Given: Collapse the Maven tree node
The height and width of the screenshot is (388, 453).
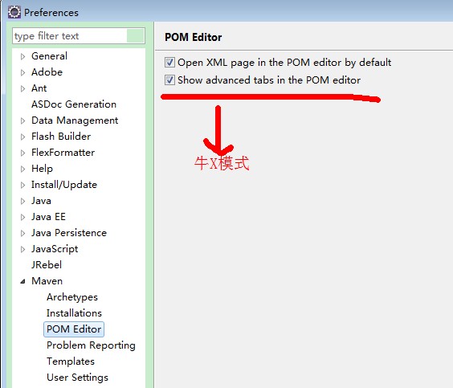Looking at the screenshot, I should pos(22,281).
